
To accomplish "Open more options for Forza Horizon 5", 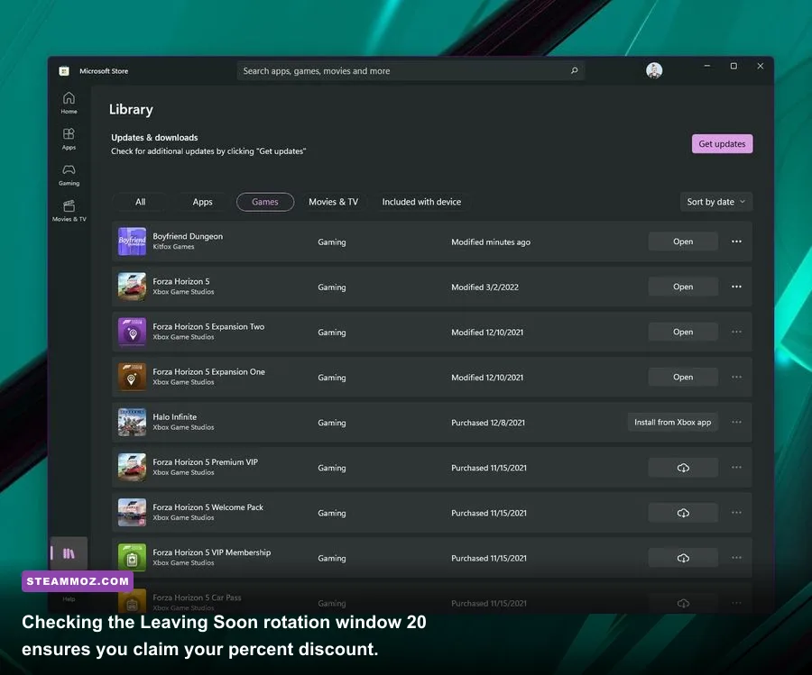I will click(736, 287).
